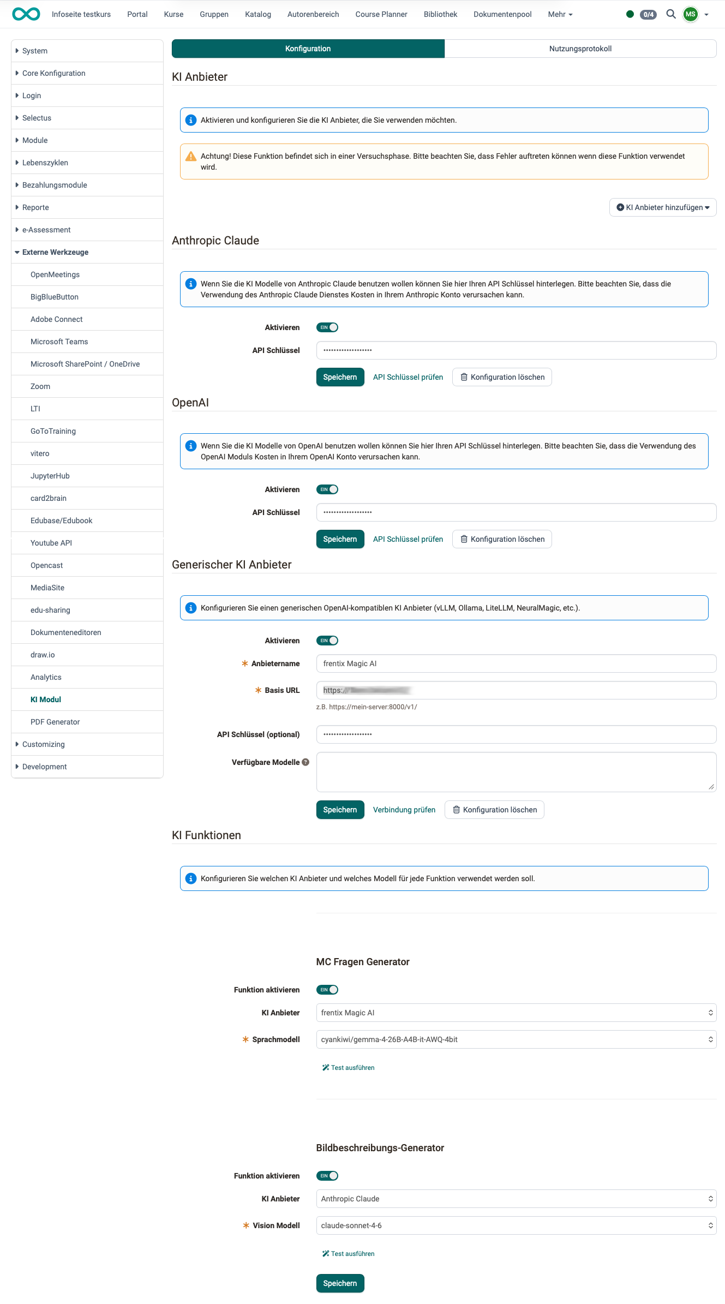Focus Anthropic Claude API Schlüssel field
The height and width of the screenshot is (1304, 725).
[516, 350]
